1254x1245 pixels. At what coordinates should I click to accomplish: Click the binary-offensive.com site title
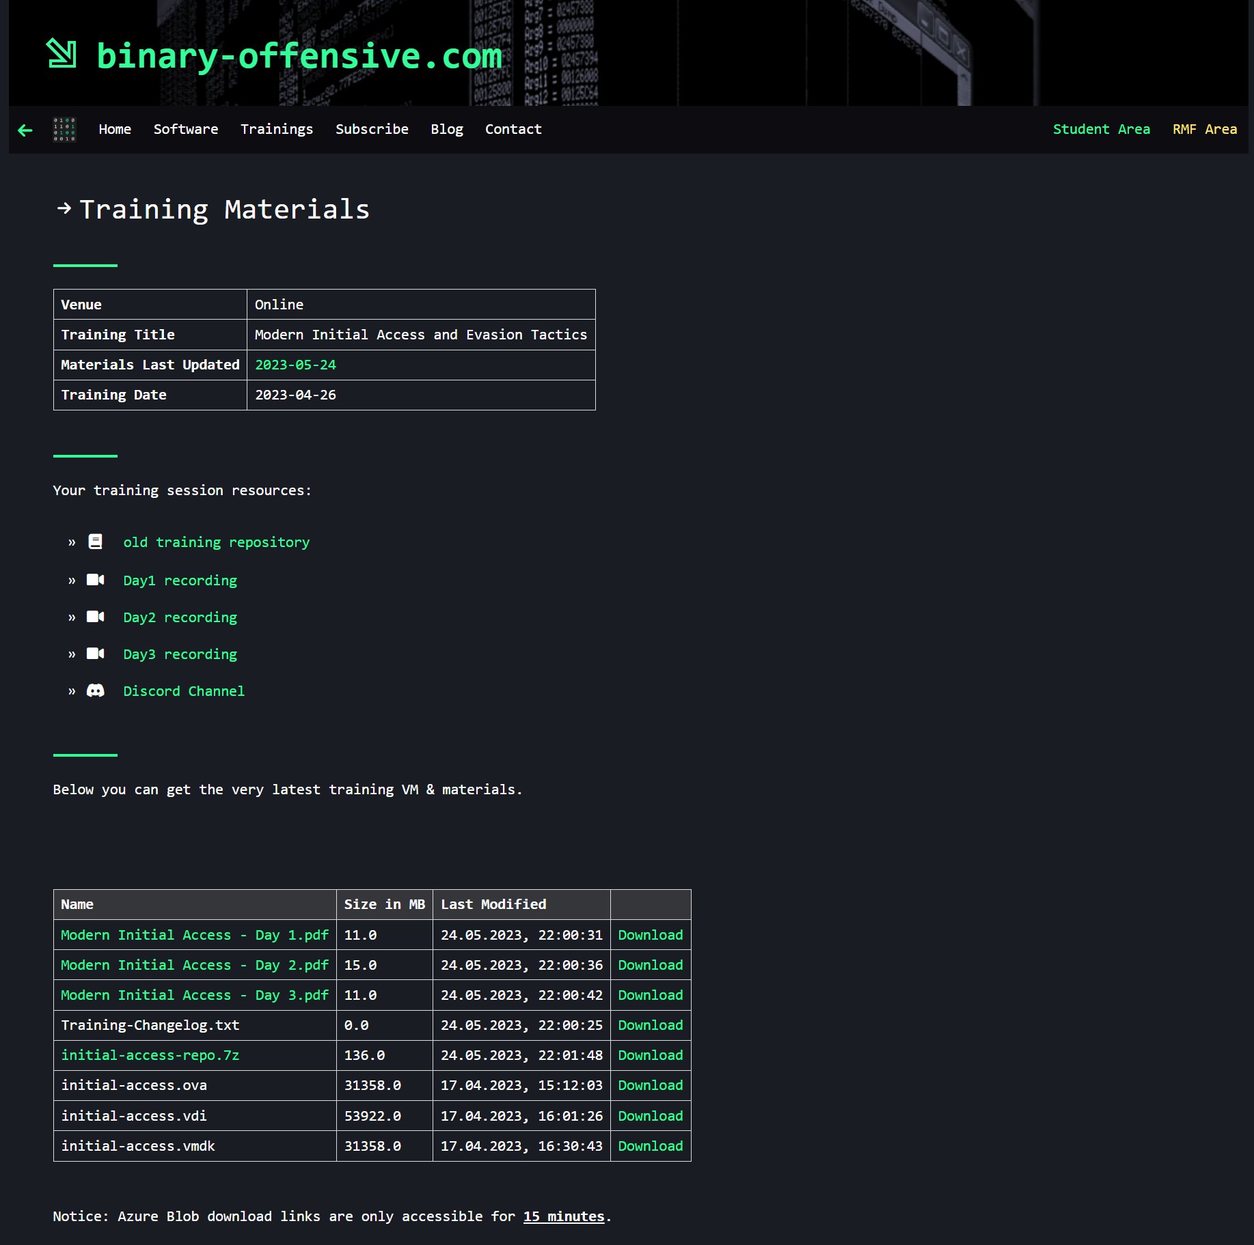299,56
